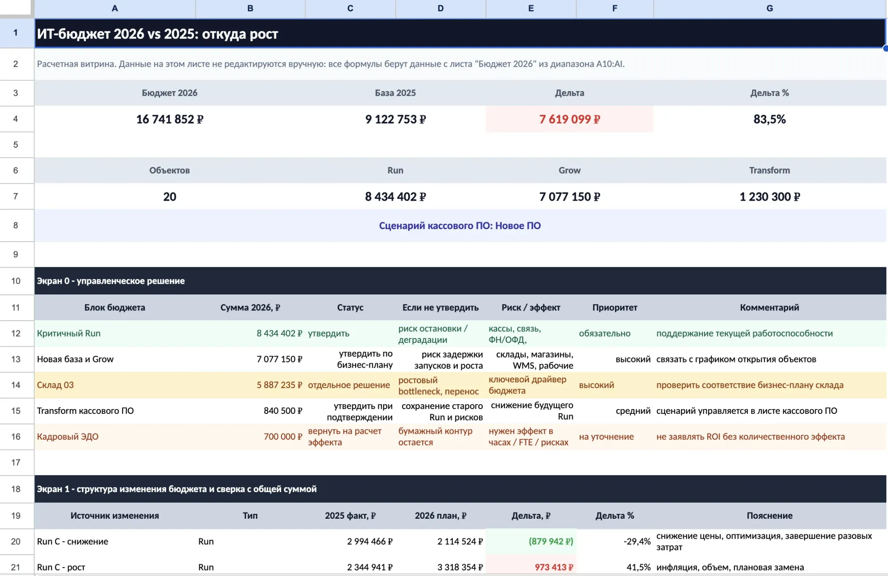This screenshot has height=576, width=888.
Task: Click the 'Блок бюджета' column heading
Action: click(115, 307)
